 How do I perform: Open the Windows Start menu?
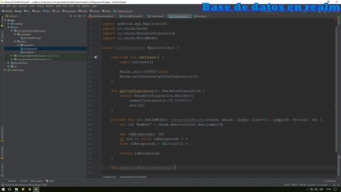pyautogui.click(x=3, y=189)
